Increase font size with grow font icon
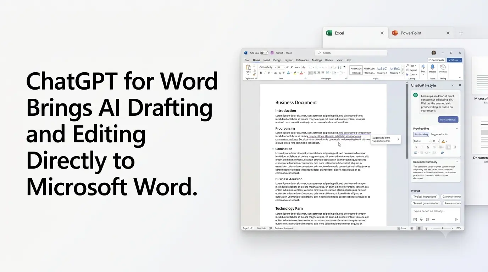Image resolution: width=488 pixels, height=272 pixels. pyautogui.click(x=287, y=67)
